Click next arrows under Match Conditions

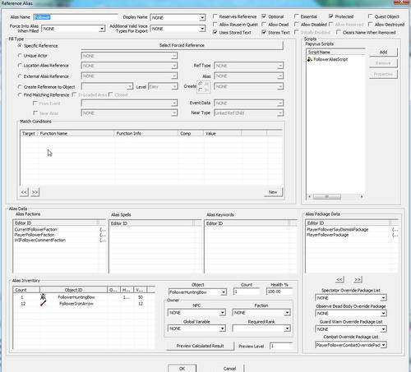[35, 192]
